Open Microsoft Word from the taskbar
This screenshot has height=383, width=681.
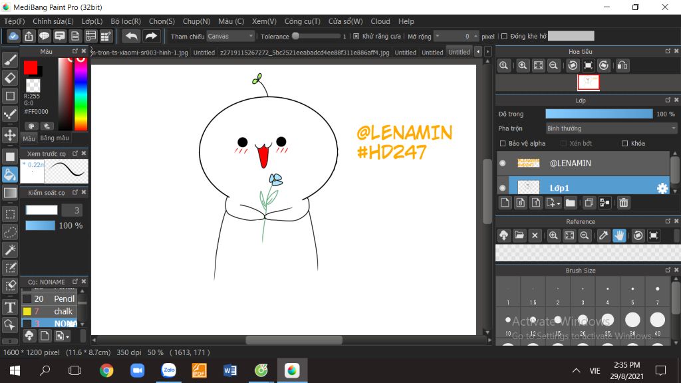pos(229,370)
